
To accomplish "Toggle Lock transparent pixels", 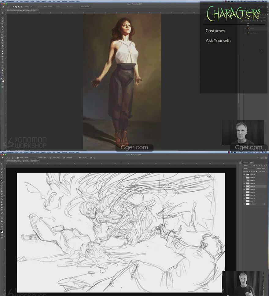I will click(x=247, y=171).
